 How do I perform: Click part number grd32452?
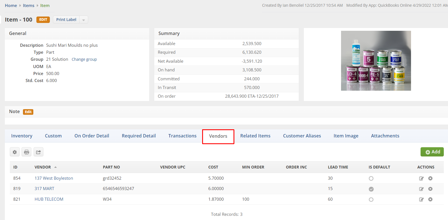click(x=112, y=178)
